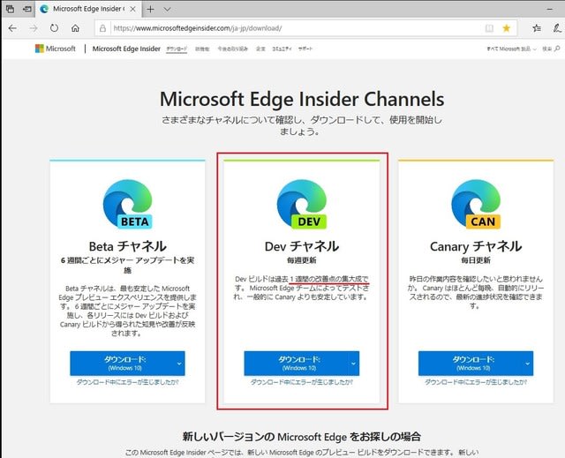The image size is (565, 458).
Task: Select the 企業 nav item
Action: tap(260, 49)
